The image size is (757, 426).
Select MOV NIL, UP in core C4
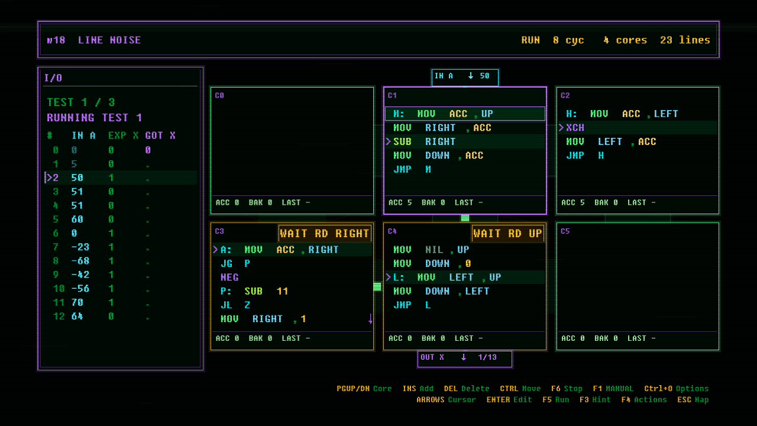465,249
